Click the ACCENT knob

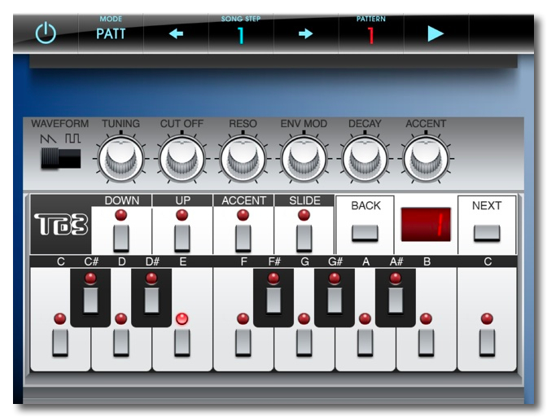[x=426, y=159]
